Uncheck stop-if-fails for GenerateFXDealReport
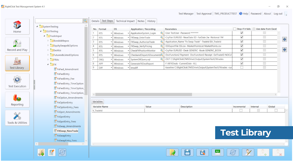Viewport: 293px width, 165px height. click(x=242, y=63)
